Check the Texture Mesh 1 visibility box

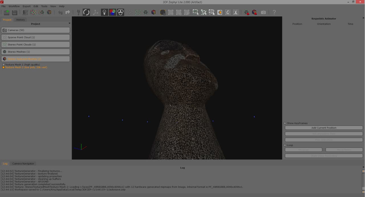(x=3, y=65)
